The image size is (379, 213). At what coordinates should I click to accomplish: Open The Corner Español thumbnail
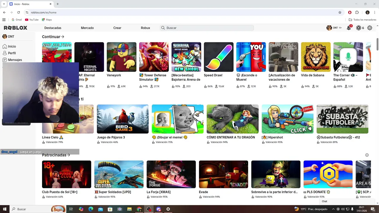(x=348, y=57)
